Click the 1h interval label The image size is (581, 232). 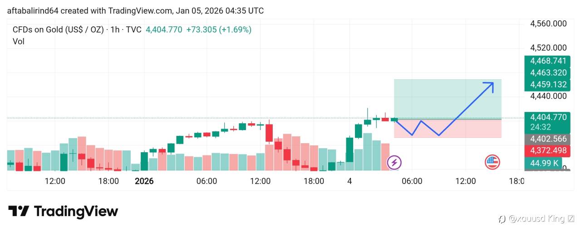coord(115,30)
